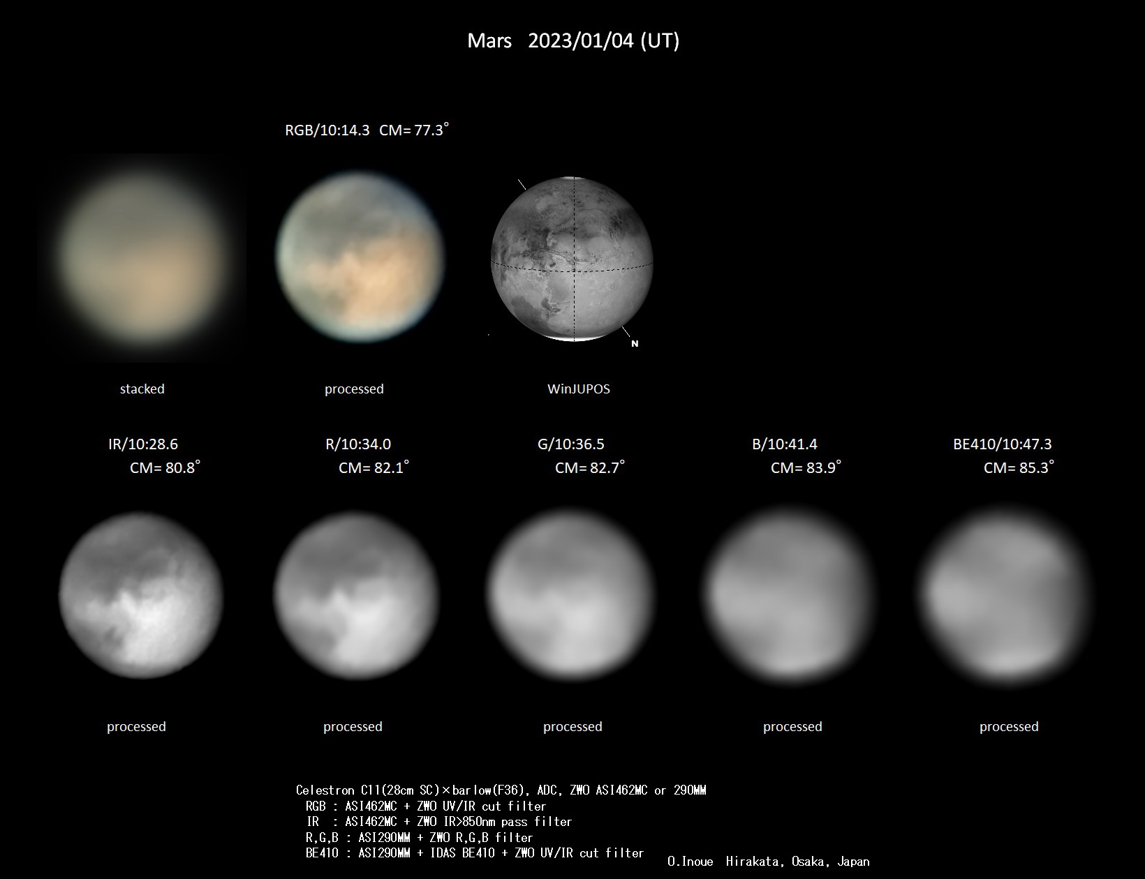Click the 'R/10:34.0' label

(x=358, y=444)
